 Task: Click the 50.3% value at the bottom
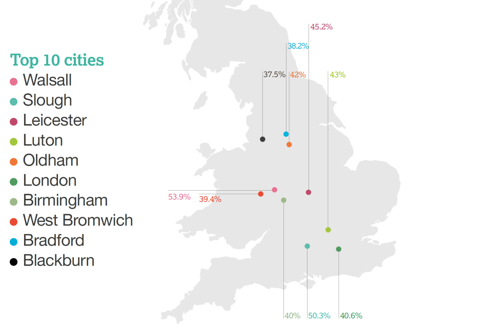click(320, 316)
